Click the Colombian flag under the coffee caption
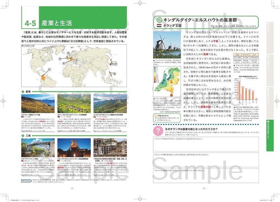Screen dimensions: 280x202 (94, 117)
